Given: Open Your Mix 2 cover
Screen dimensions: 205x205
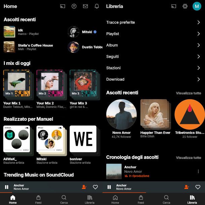Looking at the screenshot, I should point(50,83).
